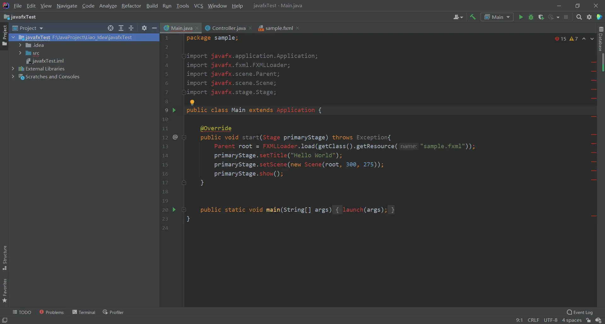Open Search Everywhere magnifier icon
The image size is (605, 324).
(x=579, y=17)
